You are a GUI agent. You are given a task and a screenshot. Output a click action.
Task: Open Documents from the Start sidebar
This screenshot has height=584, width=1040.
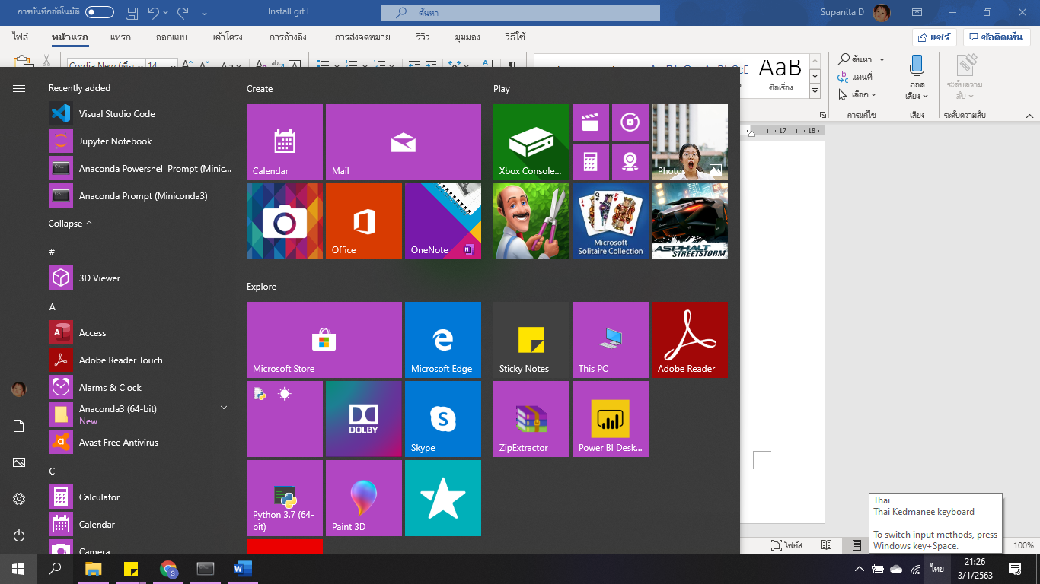[x=19, y=426]
